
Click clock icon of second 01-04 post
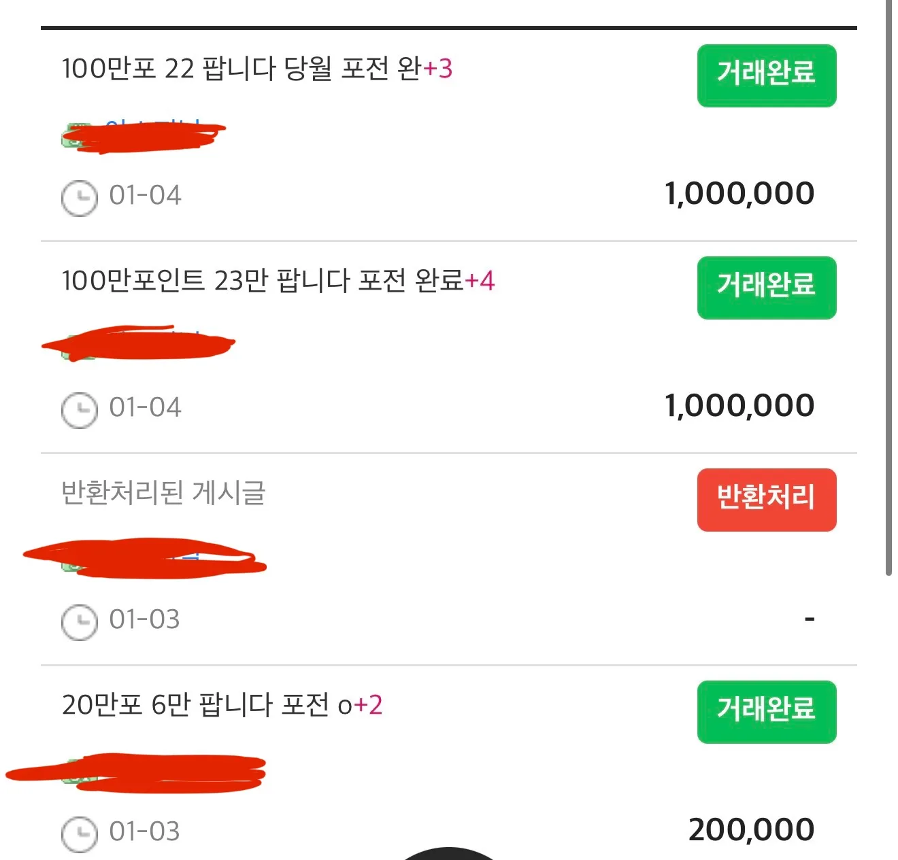pos(80,410)
